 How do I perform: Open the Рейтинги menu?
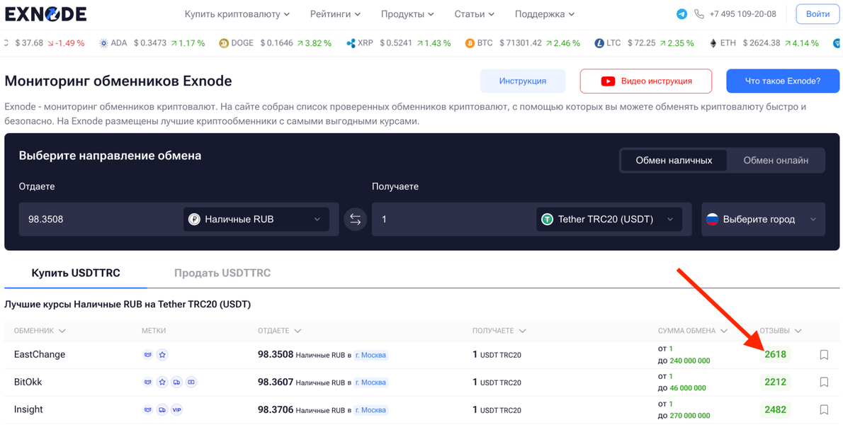point(336,14)
